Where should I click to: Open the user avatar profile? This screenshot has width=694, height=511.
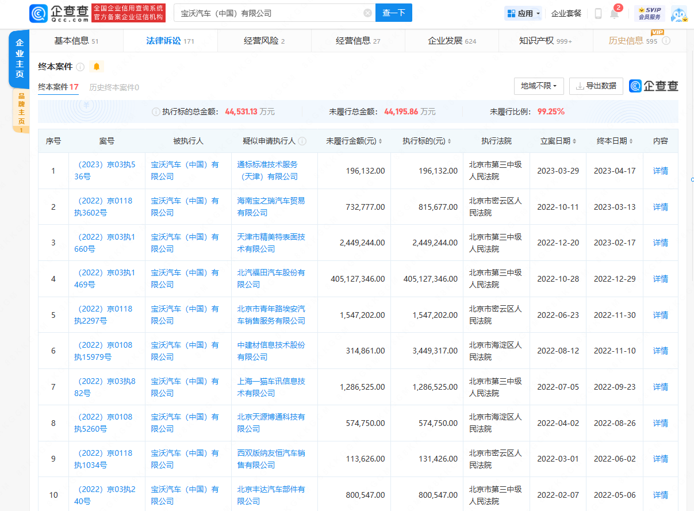point(679,13)
